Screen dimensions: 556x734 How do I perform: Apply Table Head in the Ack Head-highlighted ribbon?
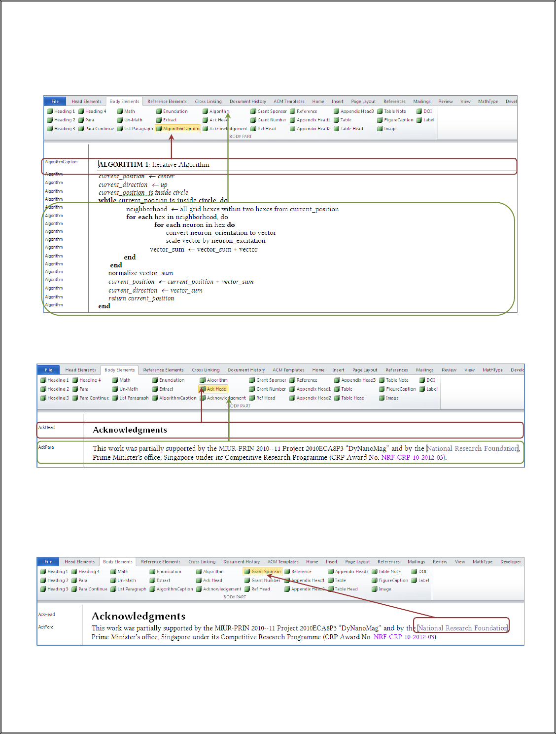349,398
